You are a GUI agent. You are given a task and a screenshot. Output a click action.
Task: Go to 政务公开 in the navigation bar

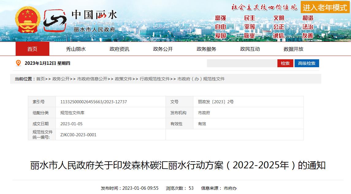pyautogui.click(x=163, y=49)
